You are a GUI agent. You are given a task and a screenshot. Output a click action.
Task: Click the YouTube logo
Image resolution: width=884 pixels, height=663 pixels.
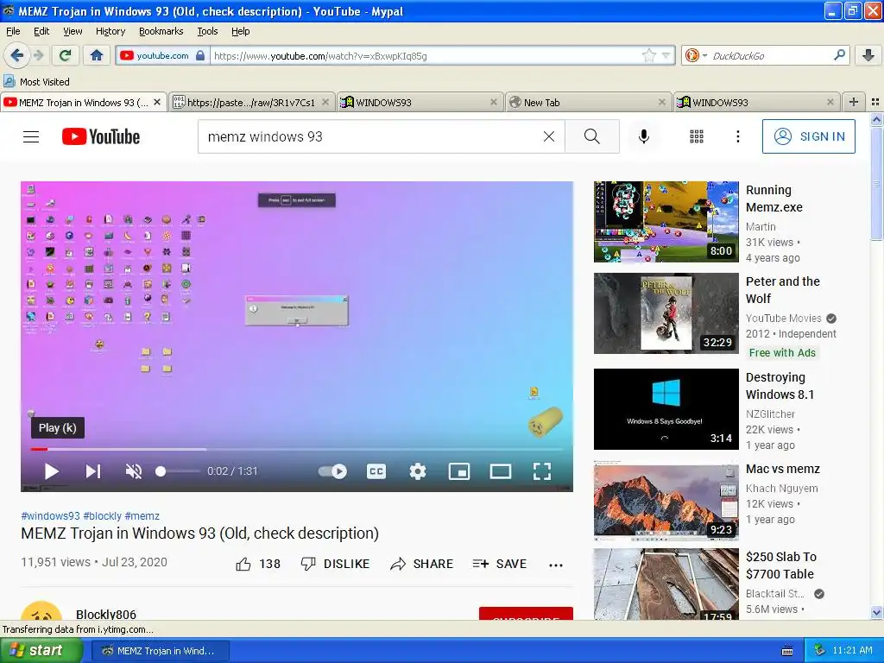pos(101,136)
